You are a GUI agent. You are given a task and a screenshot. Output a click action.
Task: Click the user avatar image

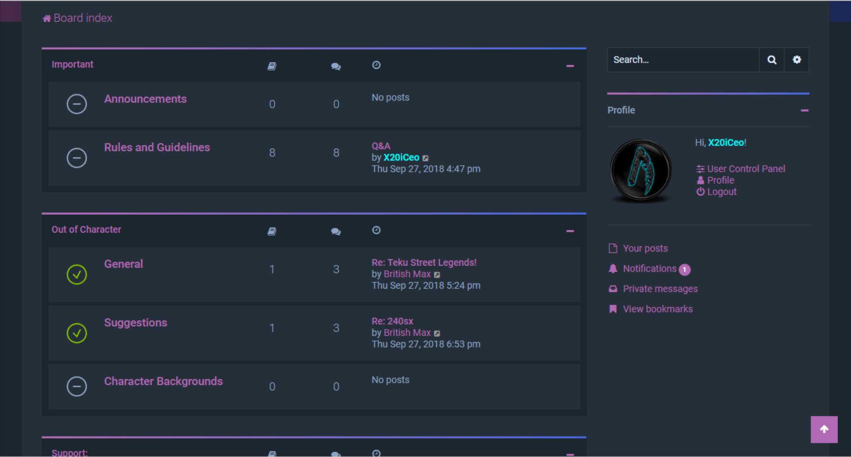tap(641, 170)
